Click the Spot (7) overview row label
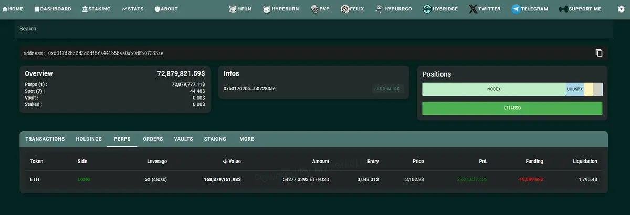This screenshot has width=630, height=215. click(x=35, y=91)
